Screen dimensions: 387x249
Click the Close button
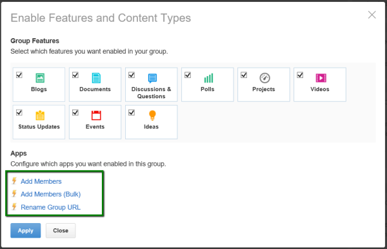pyautogui.click(x=61, y=230)
